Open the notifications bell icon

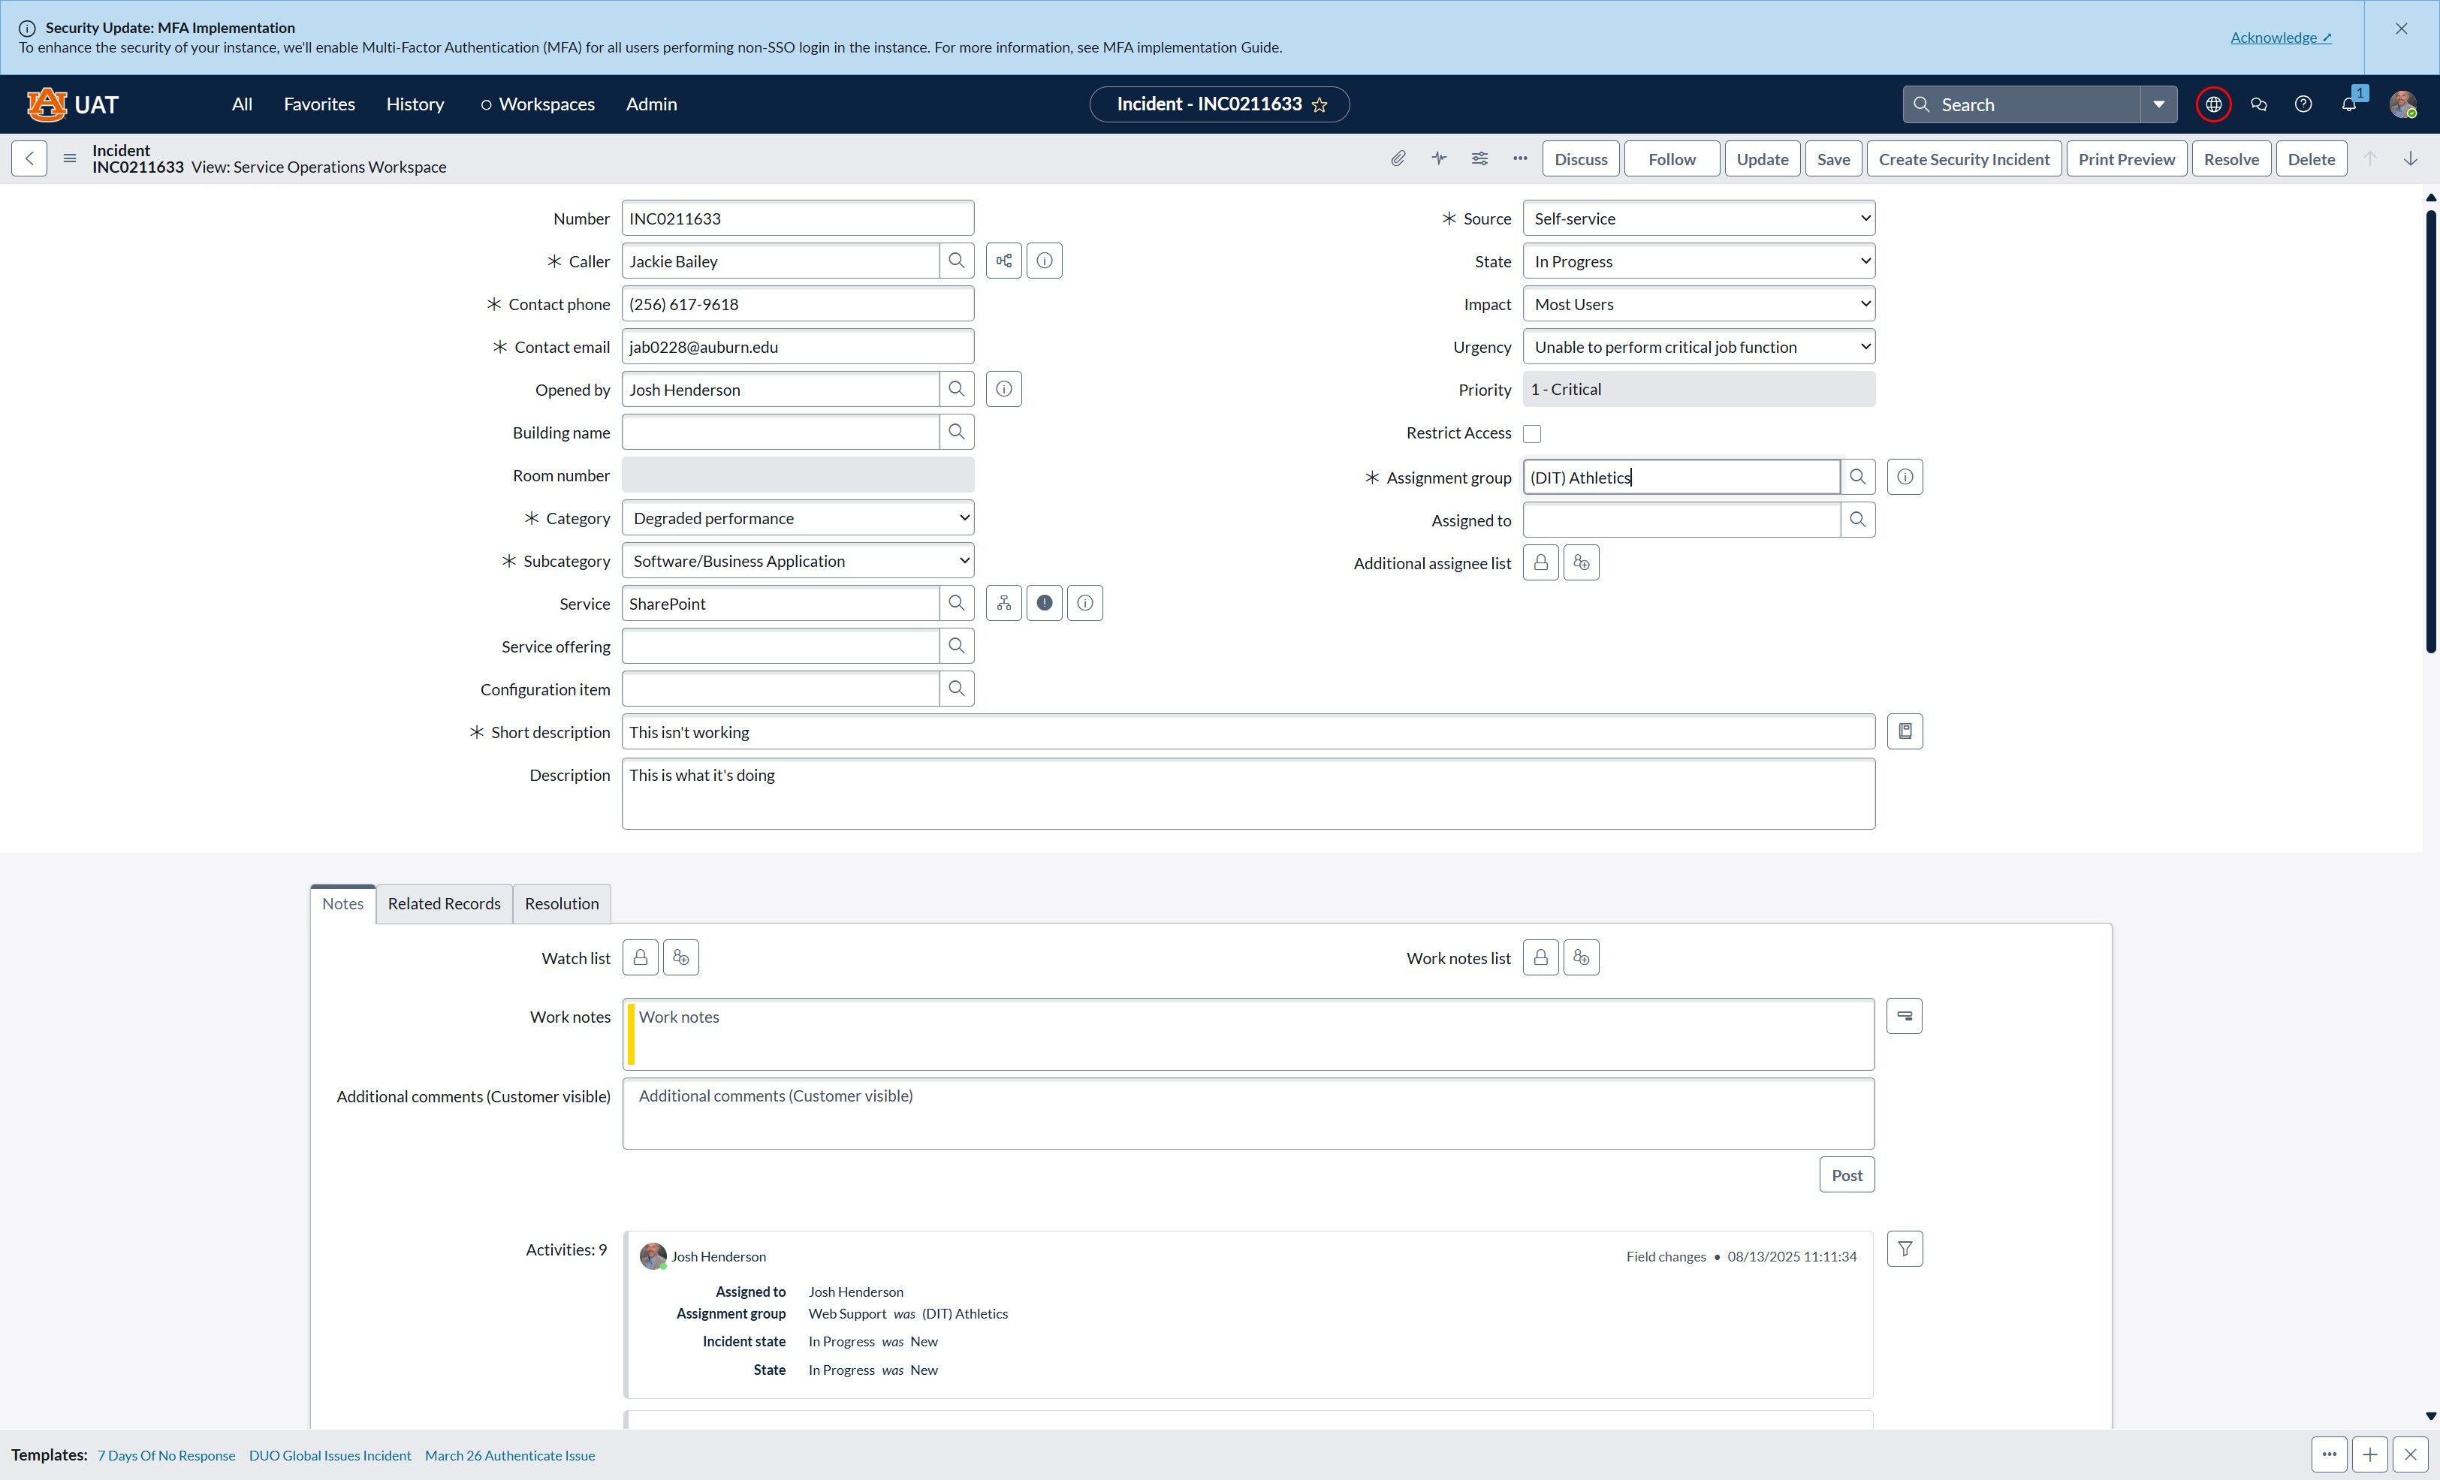pyautogui.click(x=2349, y=104)
